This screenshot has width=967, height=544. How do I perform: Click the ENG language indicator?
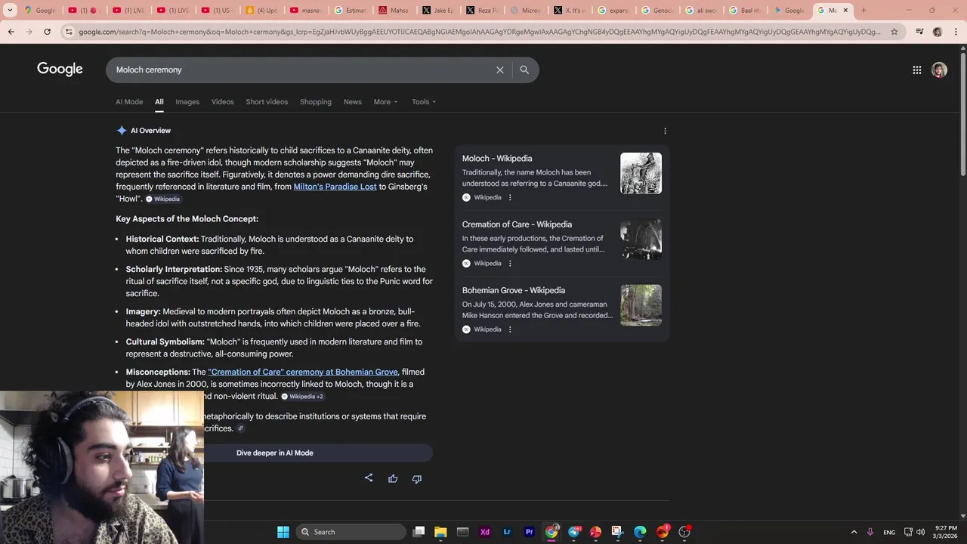889,532
